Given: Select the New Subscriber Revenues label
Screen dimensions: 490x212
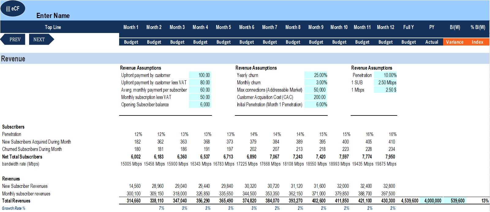Looking at the screenshot, I should coord(25,186).
